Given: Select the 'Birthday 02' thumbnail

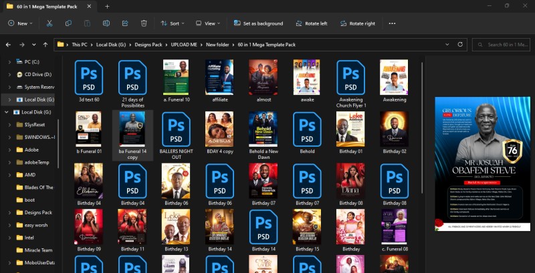Looking at the screenshot, I should tap(394, 129).
